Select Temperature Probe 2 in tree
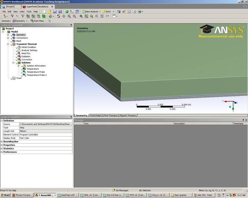The image size is (248, 198). (36, 75)
